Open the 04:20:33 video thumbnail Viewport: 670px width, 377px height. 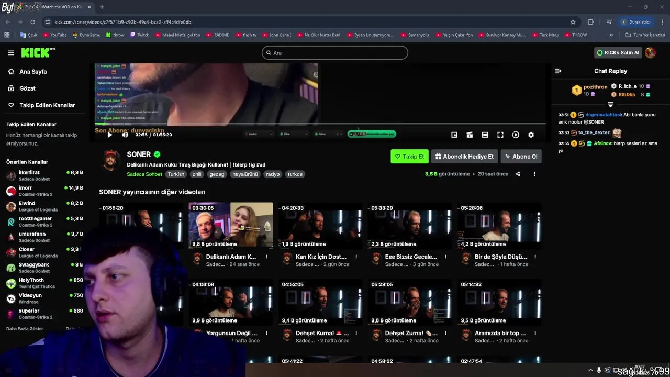[x=320, y=225]
